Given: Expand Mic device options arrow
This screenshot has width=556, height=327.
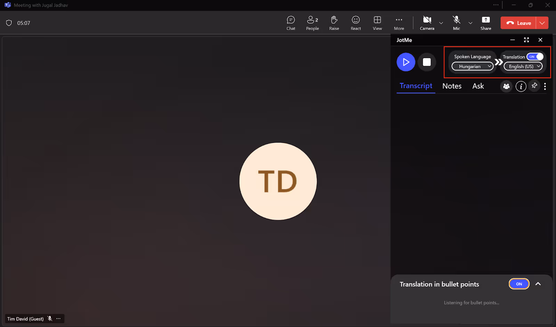Looking at the screenshot, I should pos(470,23).
